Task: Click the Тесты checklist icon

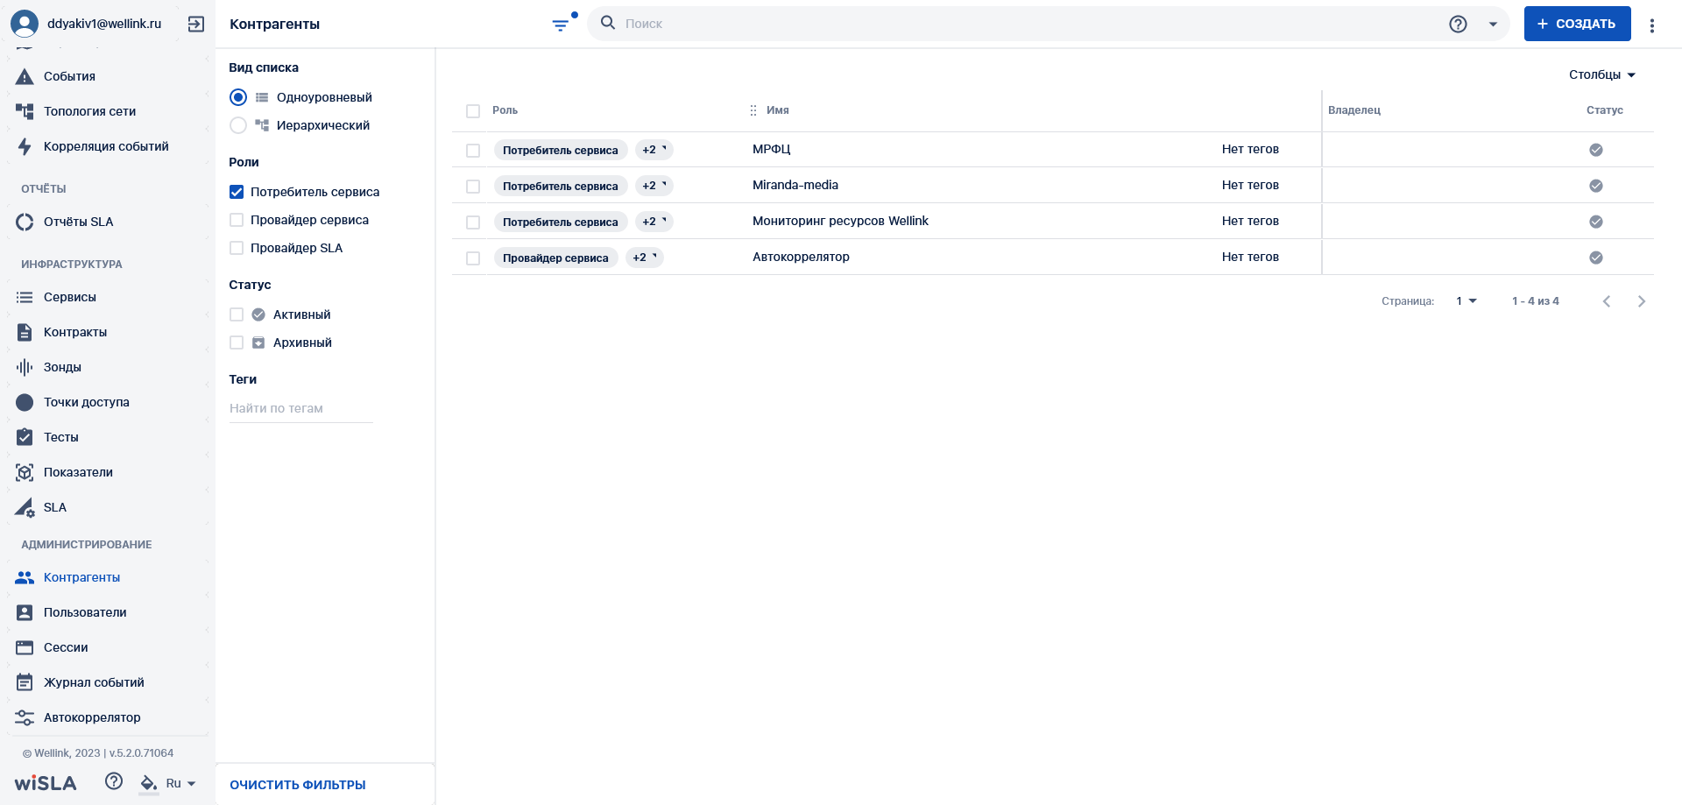Action: (25, 437)
